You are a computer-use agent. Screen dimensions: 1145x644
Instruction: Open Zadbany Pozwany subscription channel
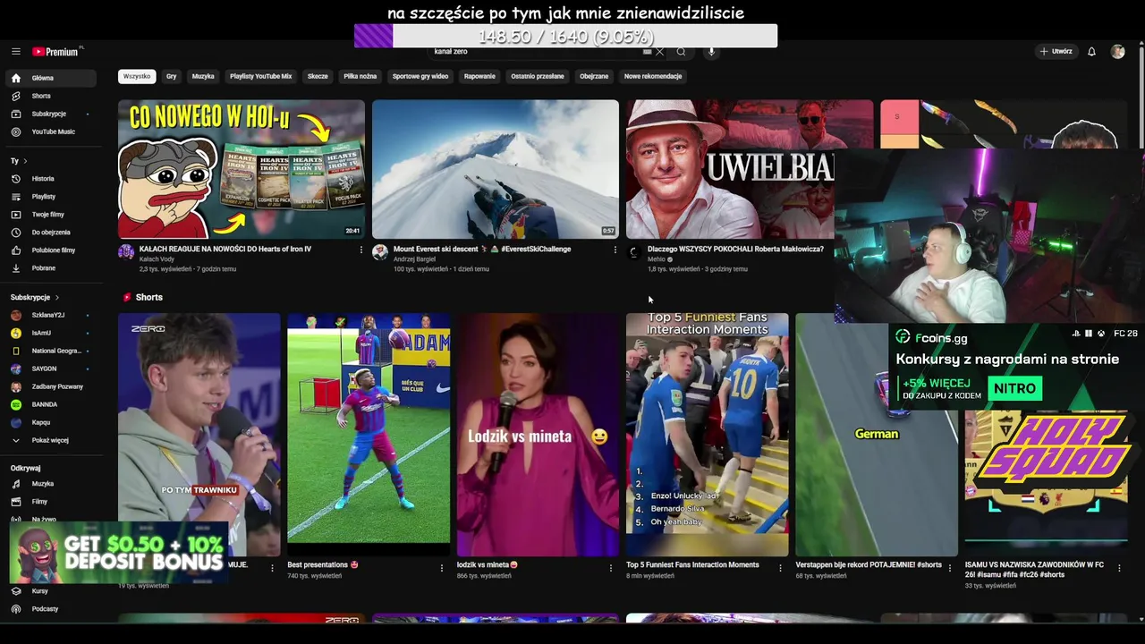tap(52, 386)
